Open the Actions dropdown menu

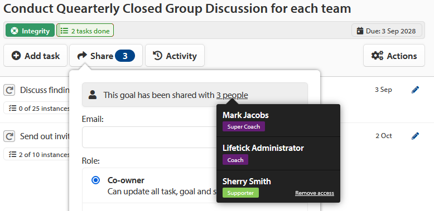[x=394, y=56]
